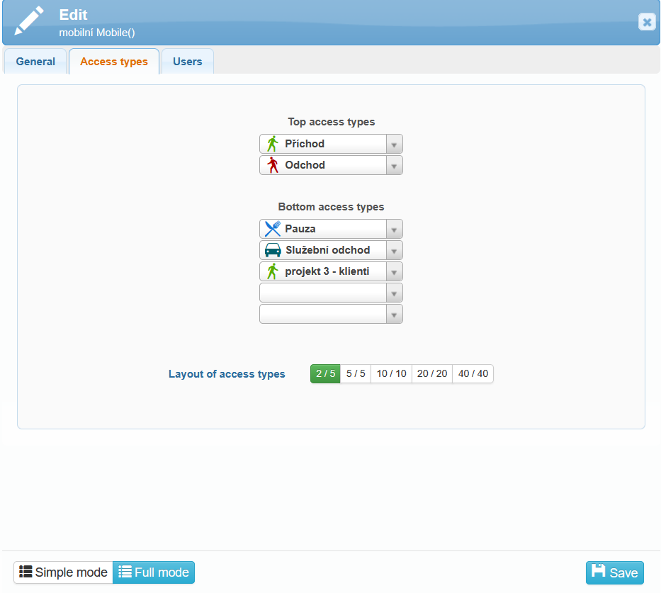Open the Pauza dropdown arrow

click(x=395, y=229)
